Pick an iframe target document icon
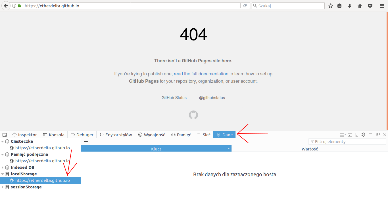The height and width of the screenshot is (202, 388). tap(343, 135)
